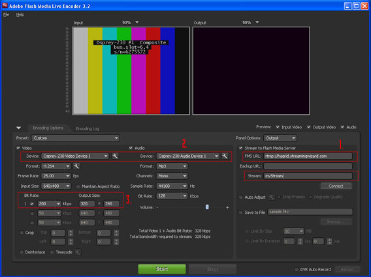Open video device settings wrench

115,156
